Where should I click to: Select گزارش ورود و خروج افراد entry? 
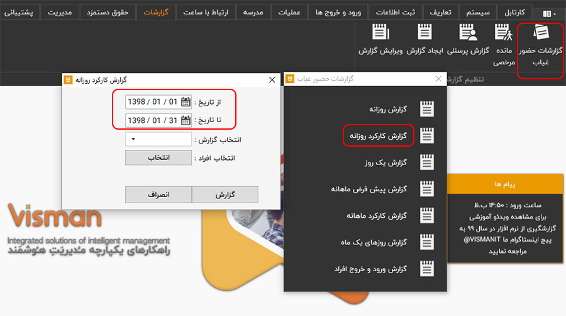(x=370, y=269)
